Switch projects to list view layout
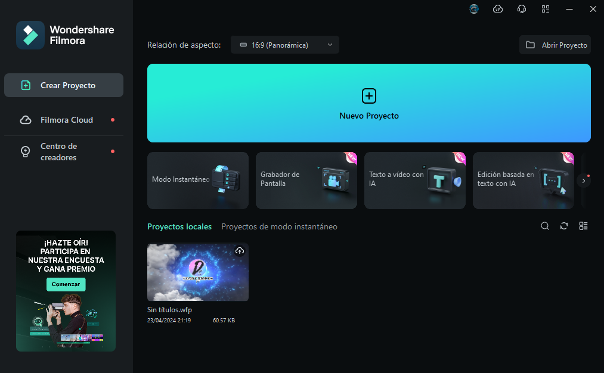Screen dimensions: 604x373 (583, 226)
